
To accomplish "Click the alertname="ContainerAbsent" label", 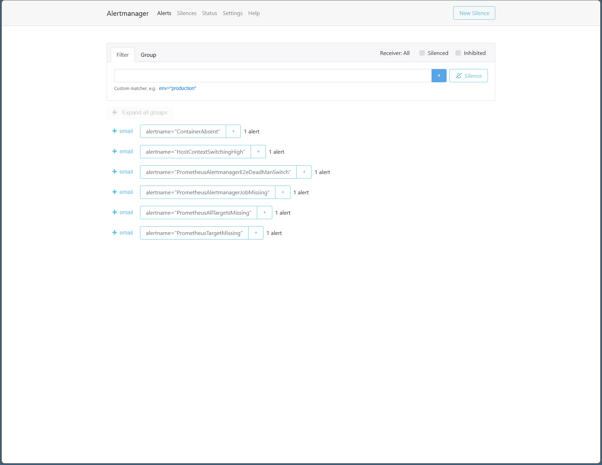I will pos(183,131).
